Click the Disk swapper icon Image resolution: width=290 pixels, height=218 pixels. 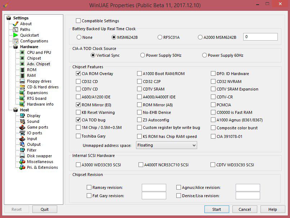click(22, 156)
